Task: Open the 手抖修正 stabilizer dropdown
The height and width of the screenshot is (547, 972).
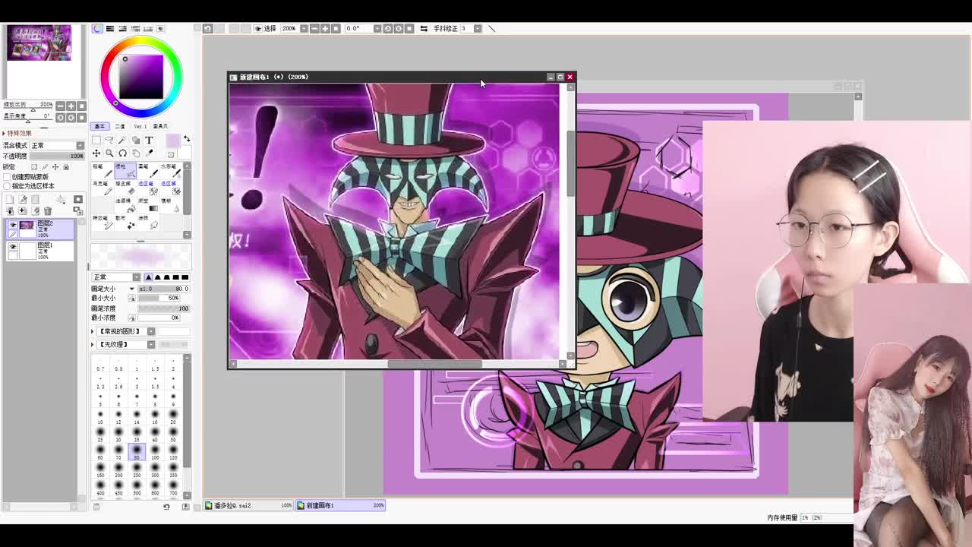Action: (x=478, y=28)
